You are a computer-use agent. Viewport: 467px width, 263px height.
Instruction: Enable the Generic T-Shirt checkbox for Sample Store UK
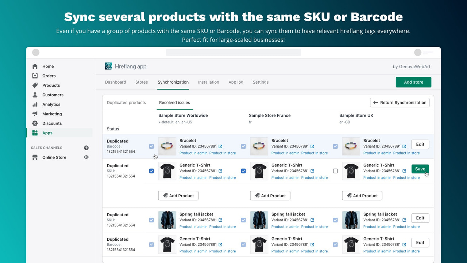335,171
